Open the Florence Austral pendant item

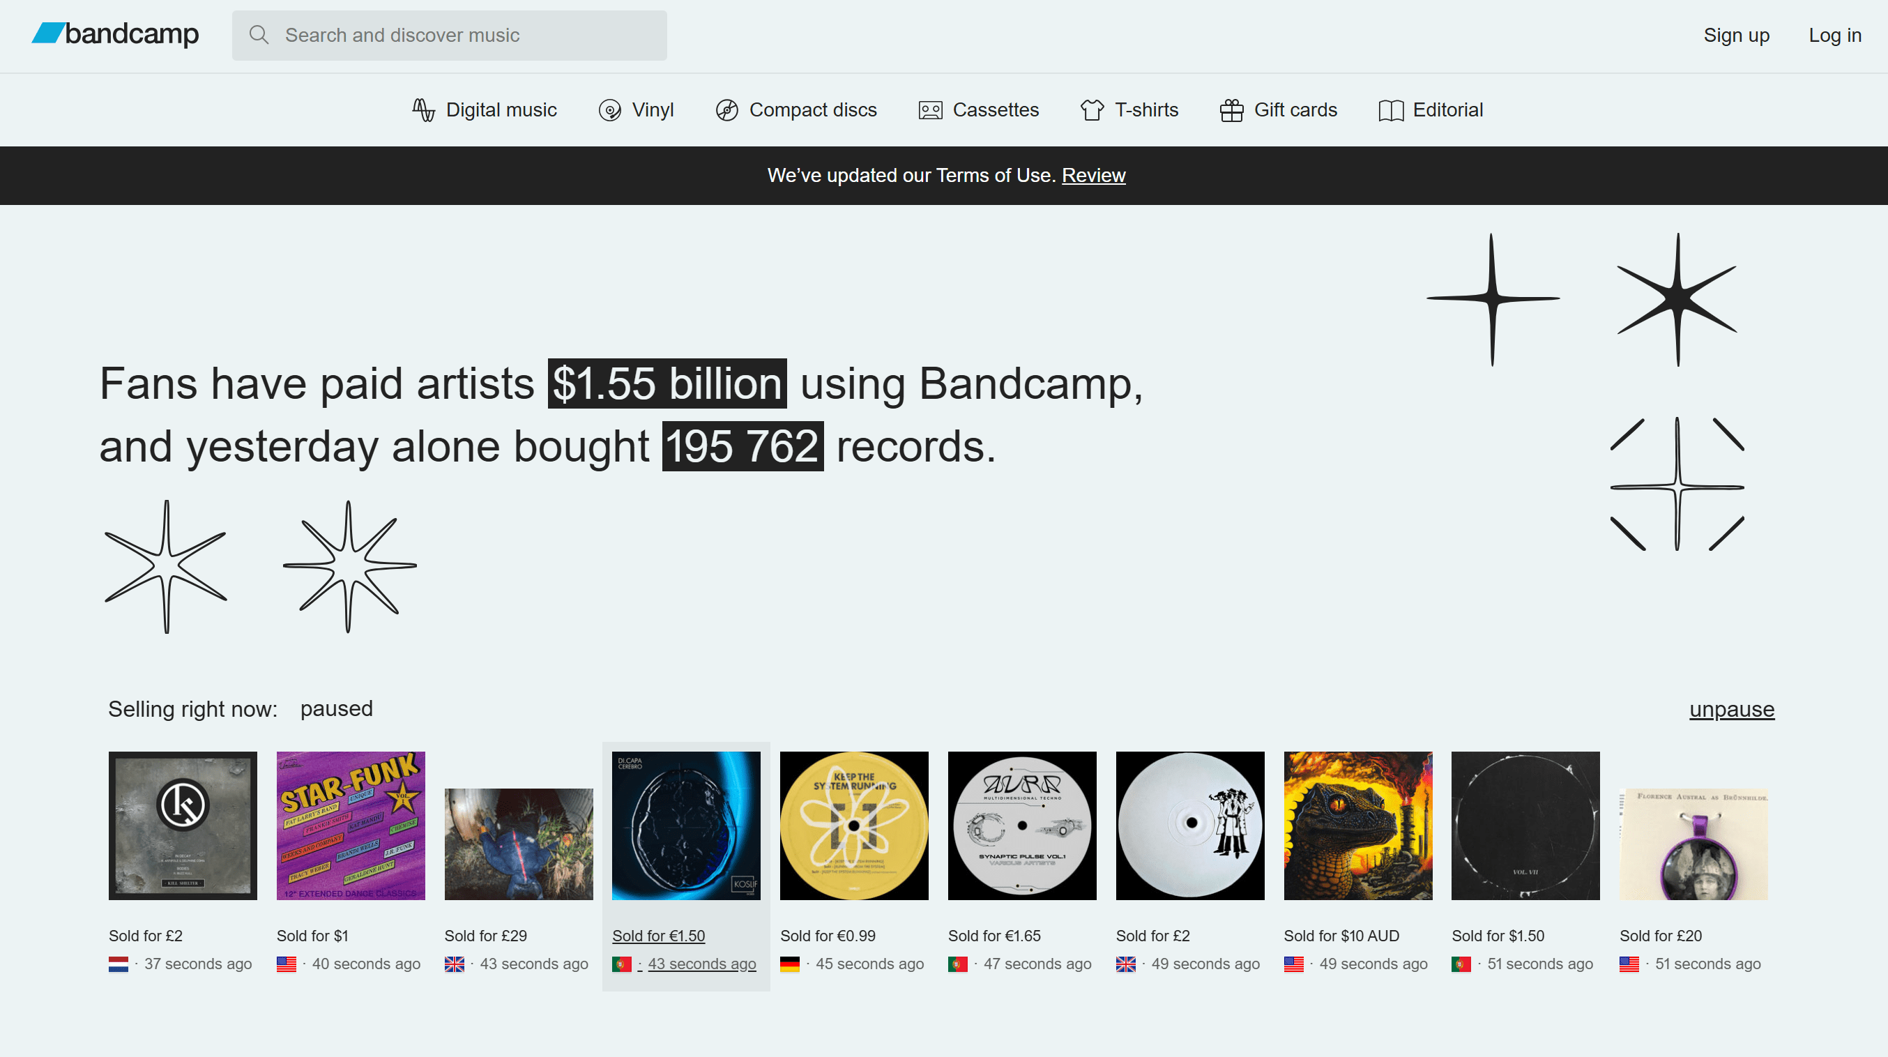point(1693,844)
